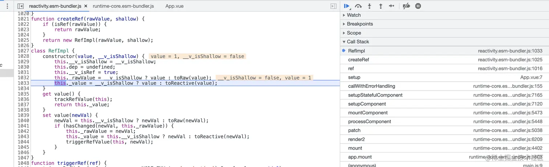
Task: Collapse the debugger sidebar pane icon
Action: point(333,6)
